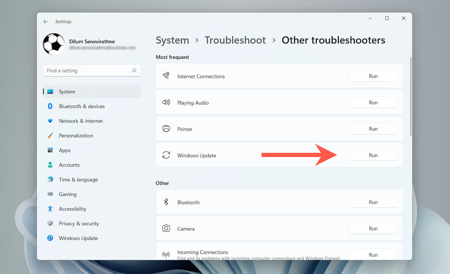The height and width of the screenshot is (274, 450).
Task: Close the Settings window
Action: tap(403, 18)
